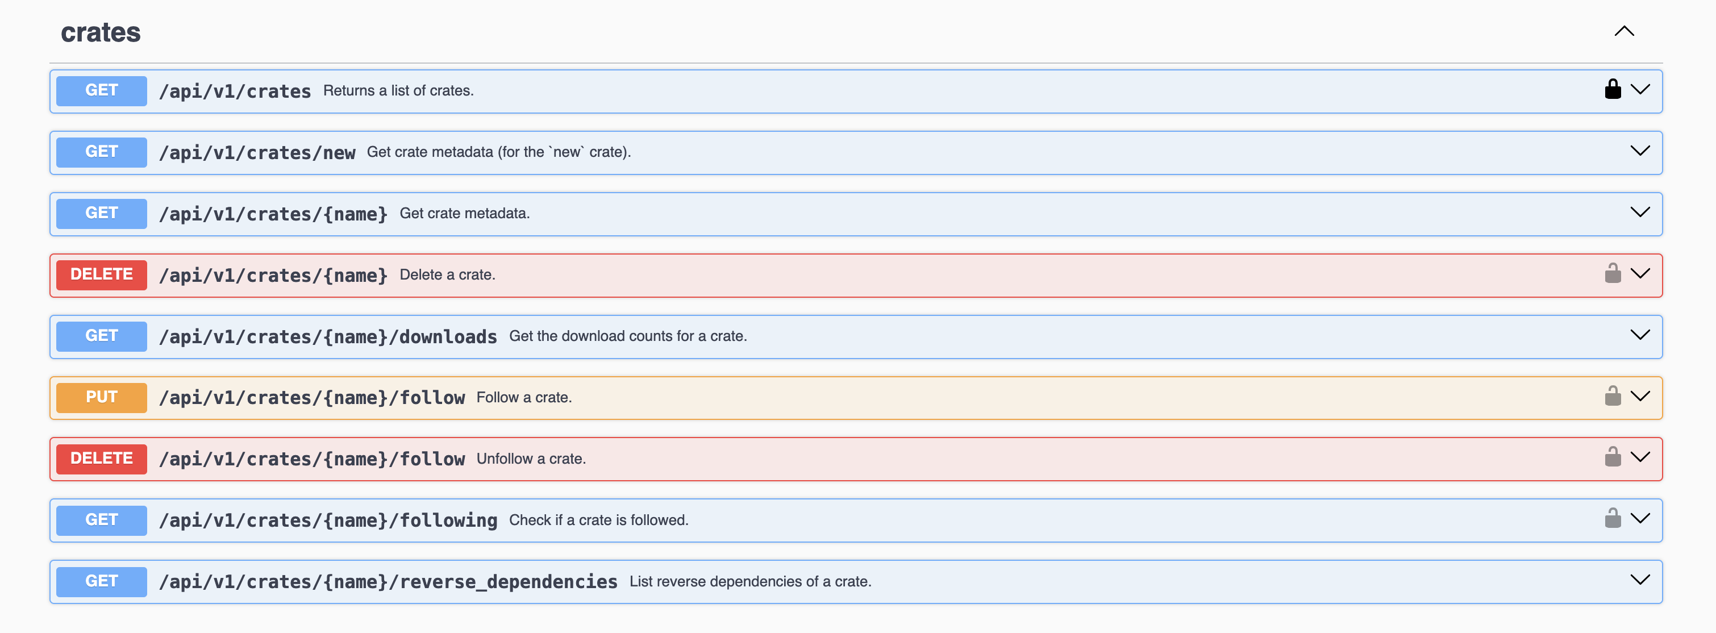The height and width of the screenshot is (633, 1716).
Task: Click the authorization lock on Delete a crate
Action: (1612, 274)
